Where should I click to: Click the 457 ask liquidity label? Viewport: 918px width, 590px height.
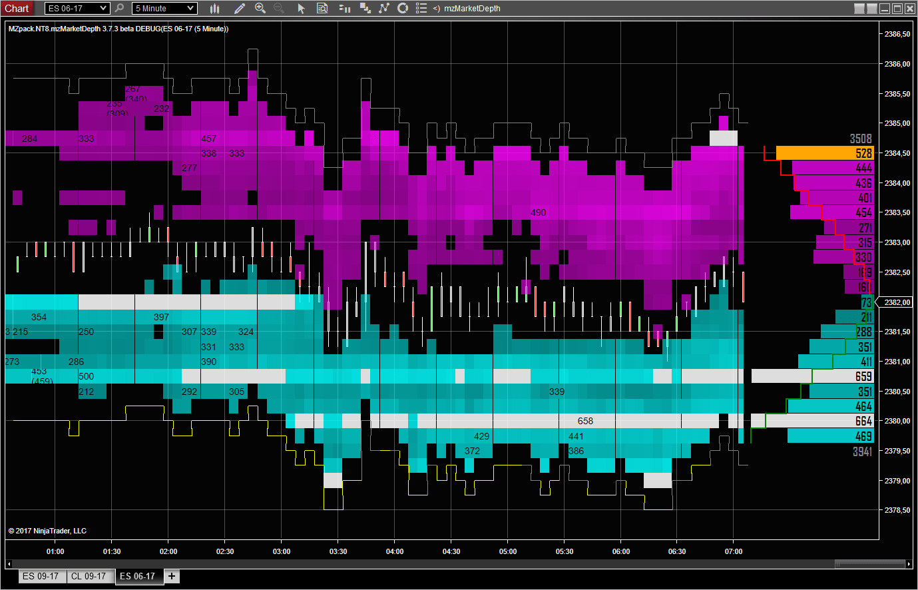point(208,139)
